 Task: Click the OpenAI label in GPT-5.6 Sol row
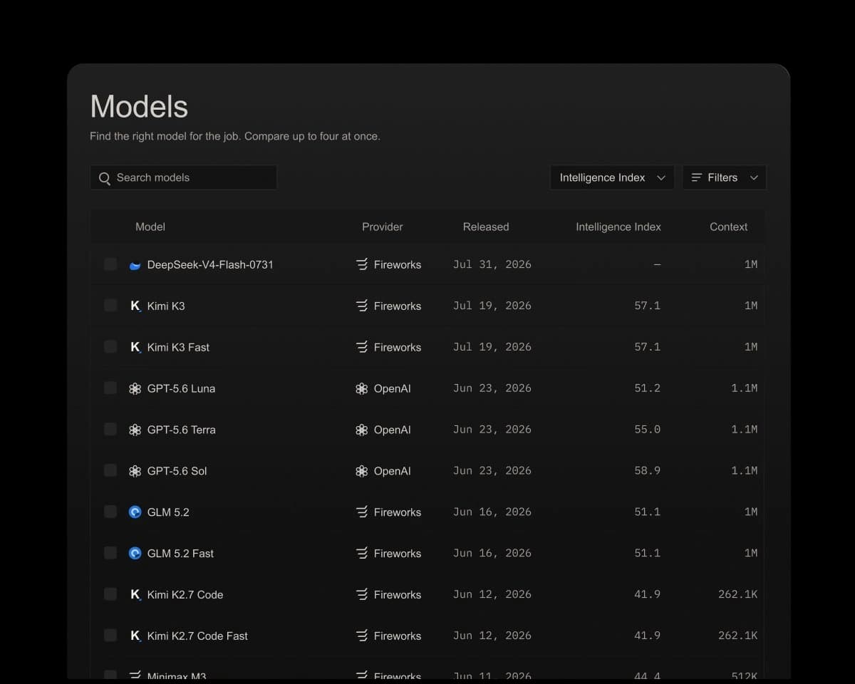tap(393, 471)
